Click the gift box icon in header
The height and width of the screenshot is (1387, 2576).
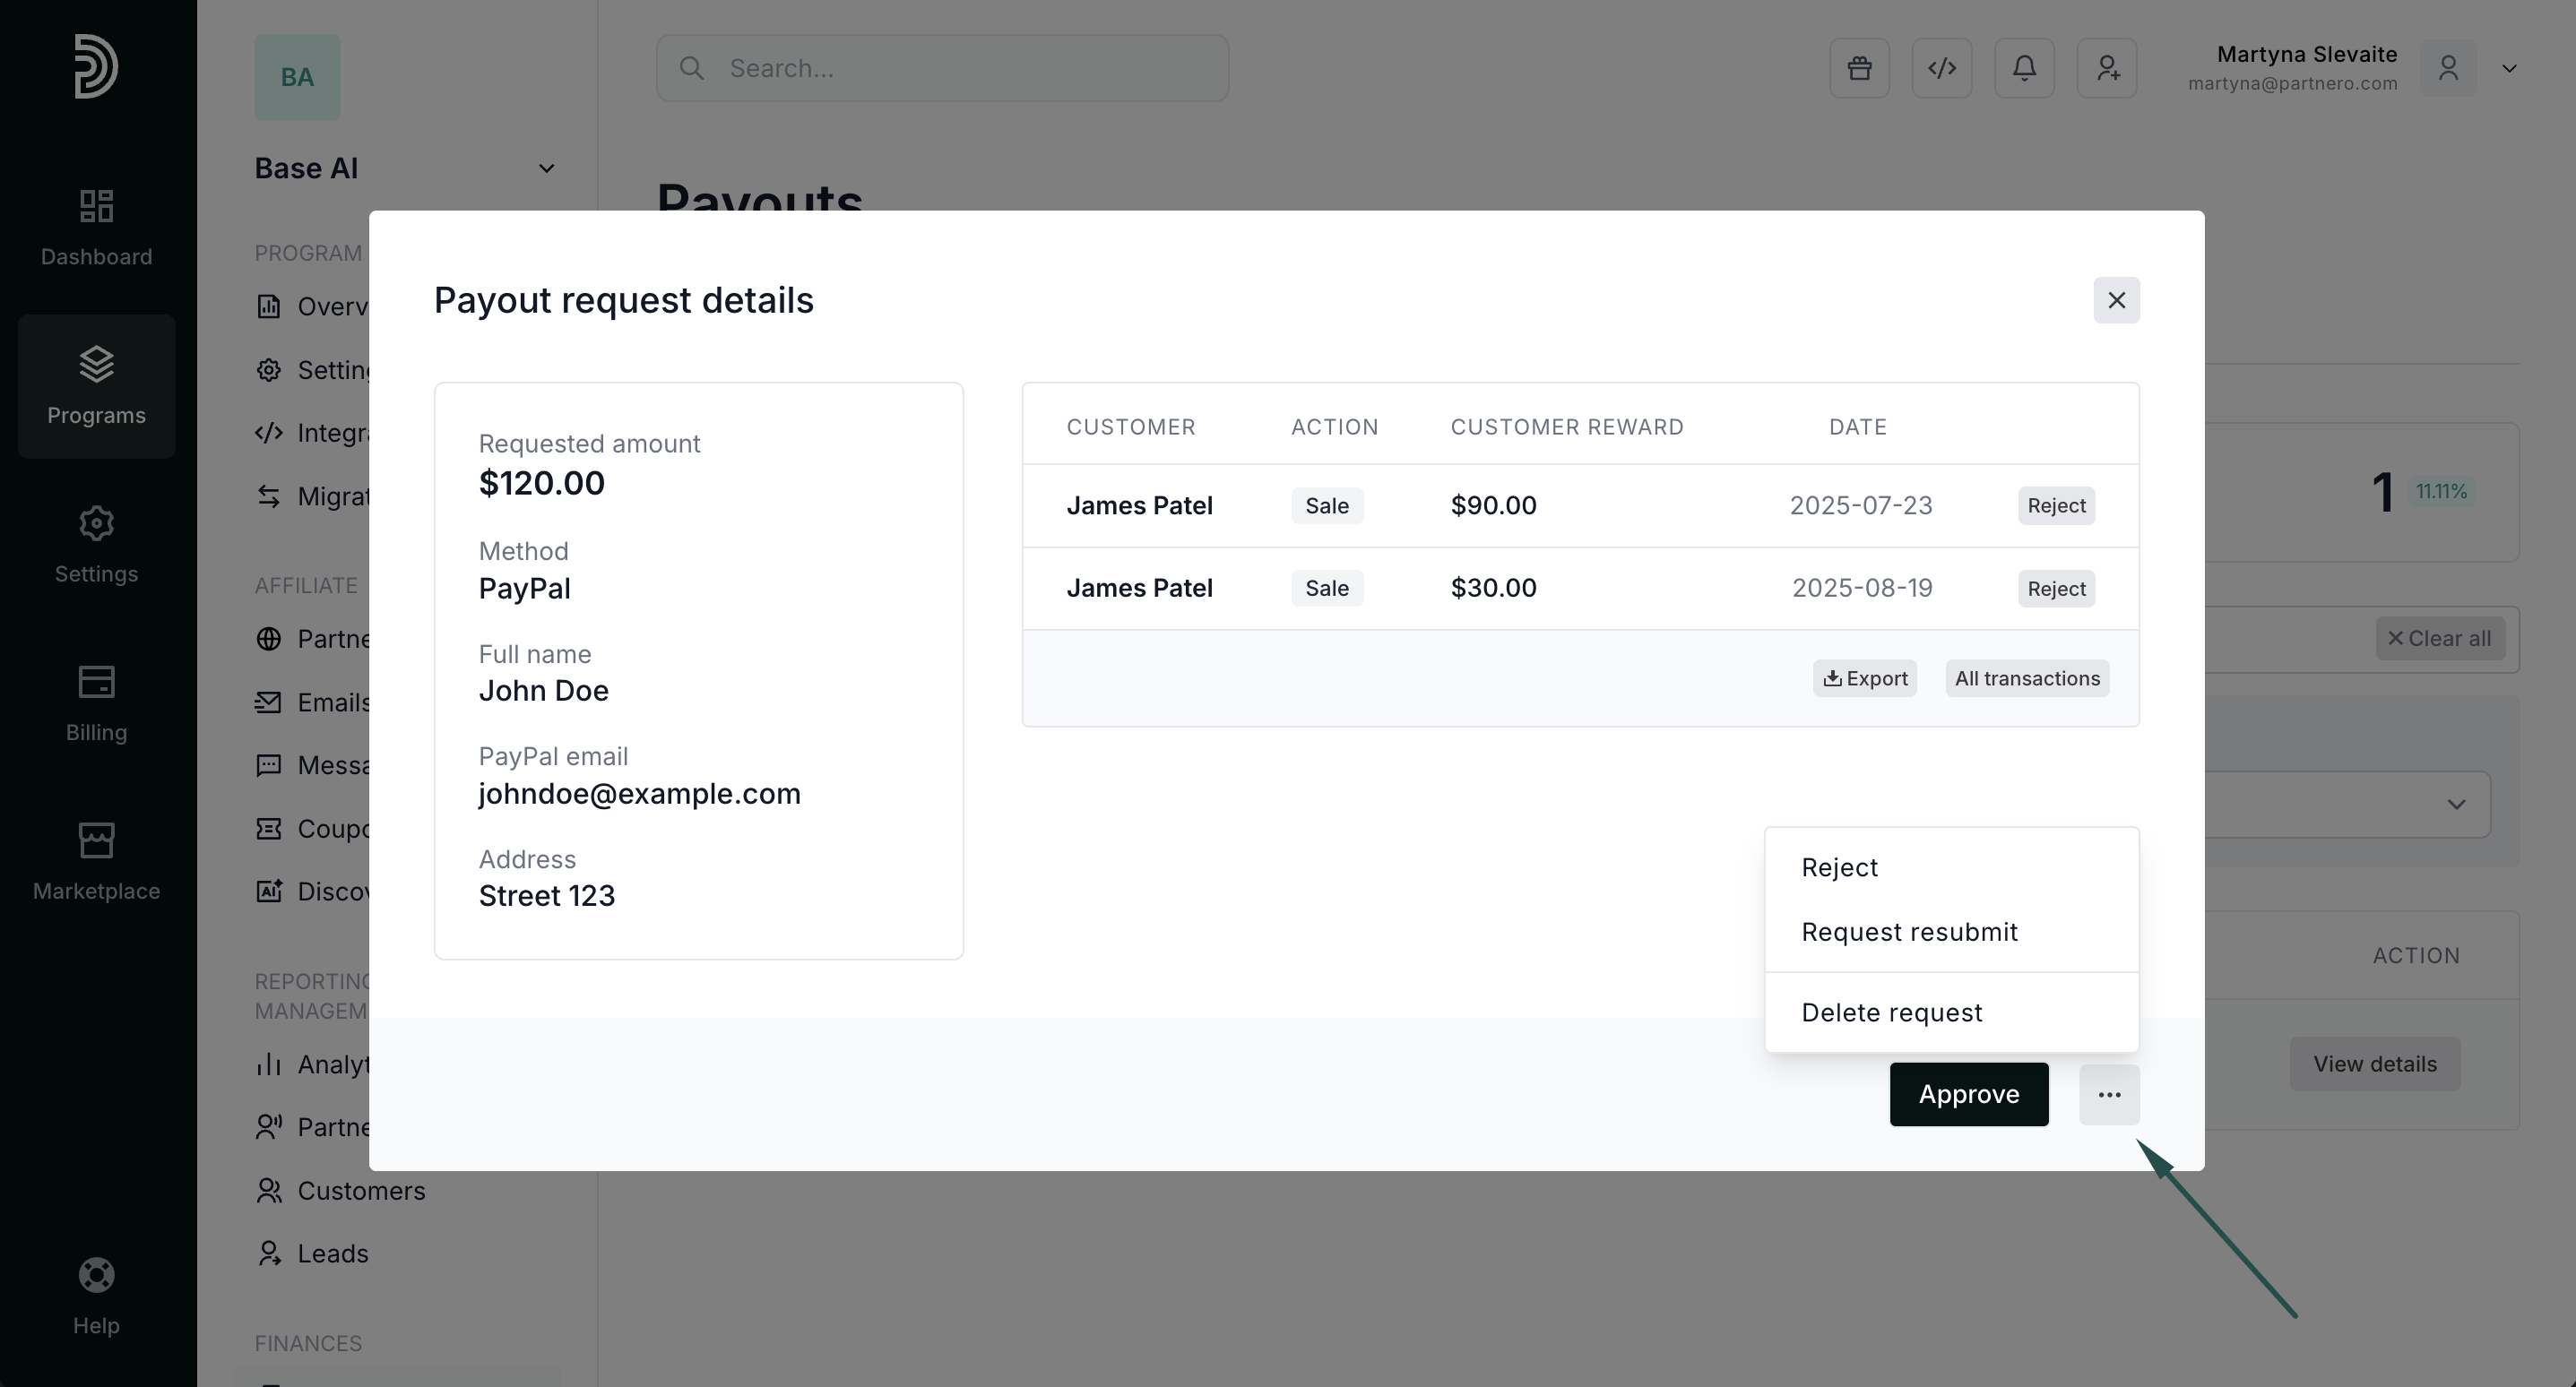tap(1859, 68)
